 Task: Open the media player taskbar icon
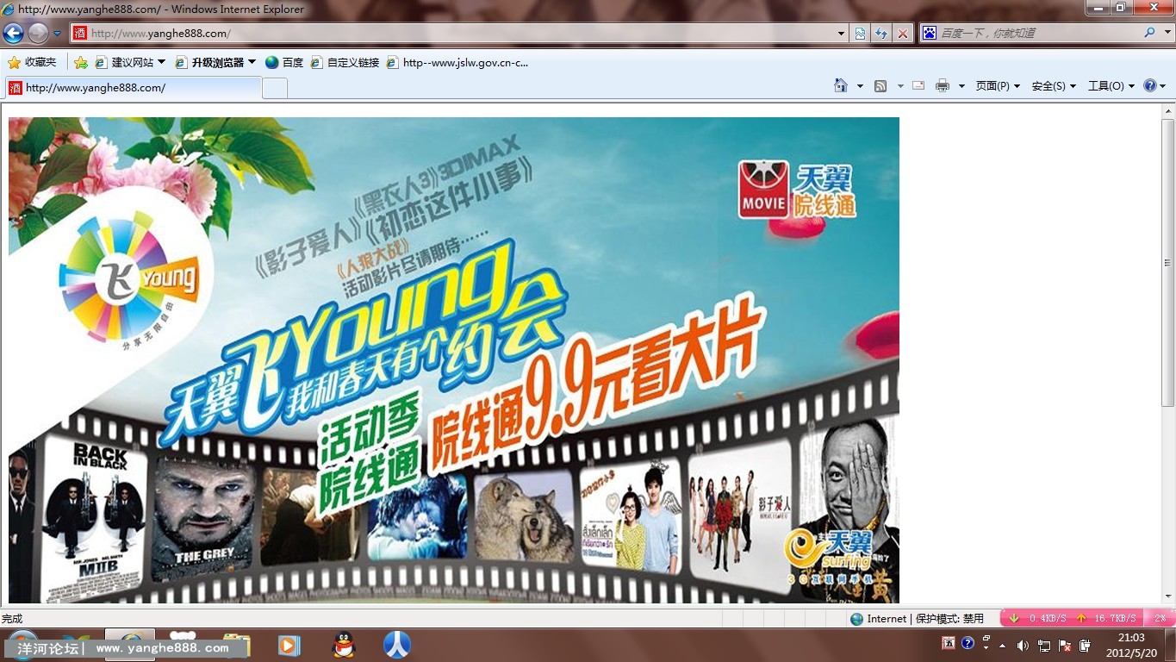[x=289, y=645]
